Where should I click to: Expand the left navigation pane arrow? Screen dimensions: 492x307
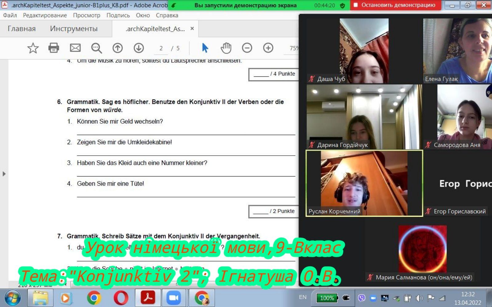coord(4,174)
